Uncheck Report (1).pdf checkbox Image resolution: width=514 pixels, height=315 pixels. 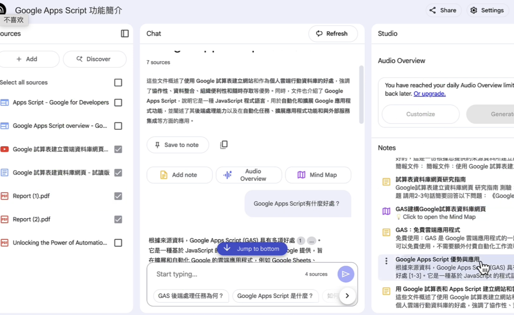point(118,196)
